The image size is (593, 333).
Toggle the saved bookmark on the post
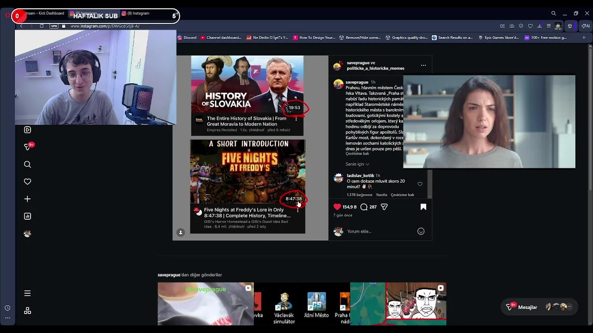pyautogui.click(x=423, y=207)
